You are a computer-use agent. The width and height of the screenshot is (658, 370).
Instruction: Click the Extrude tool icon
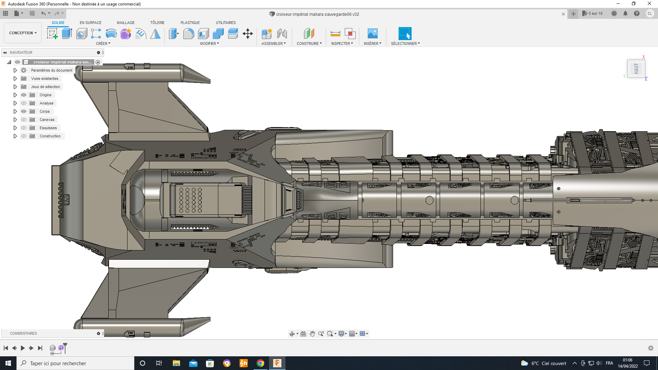67,34
